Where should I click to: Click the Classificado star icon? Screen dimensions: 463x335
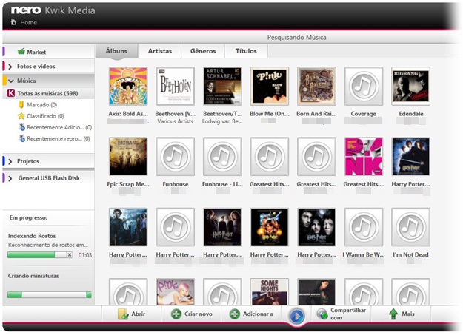(21, 116)
